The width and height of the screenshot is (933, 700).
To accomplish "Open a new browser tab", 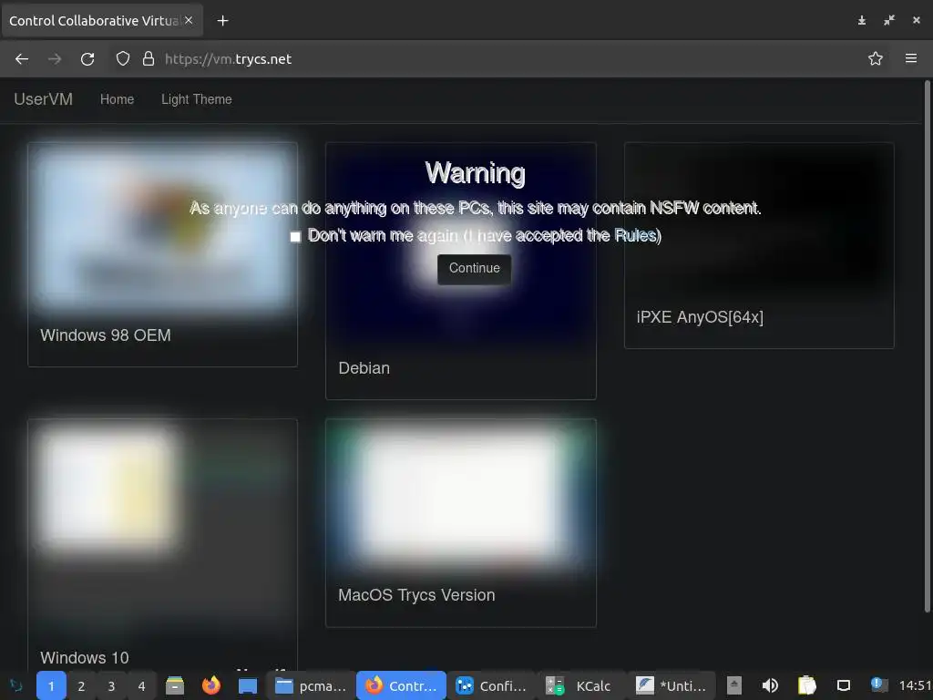I will [x=222, y=21].
